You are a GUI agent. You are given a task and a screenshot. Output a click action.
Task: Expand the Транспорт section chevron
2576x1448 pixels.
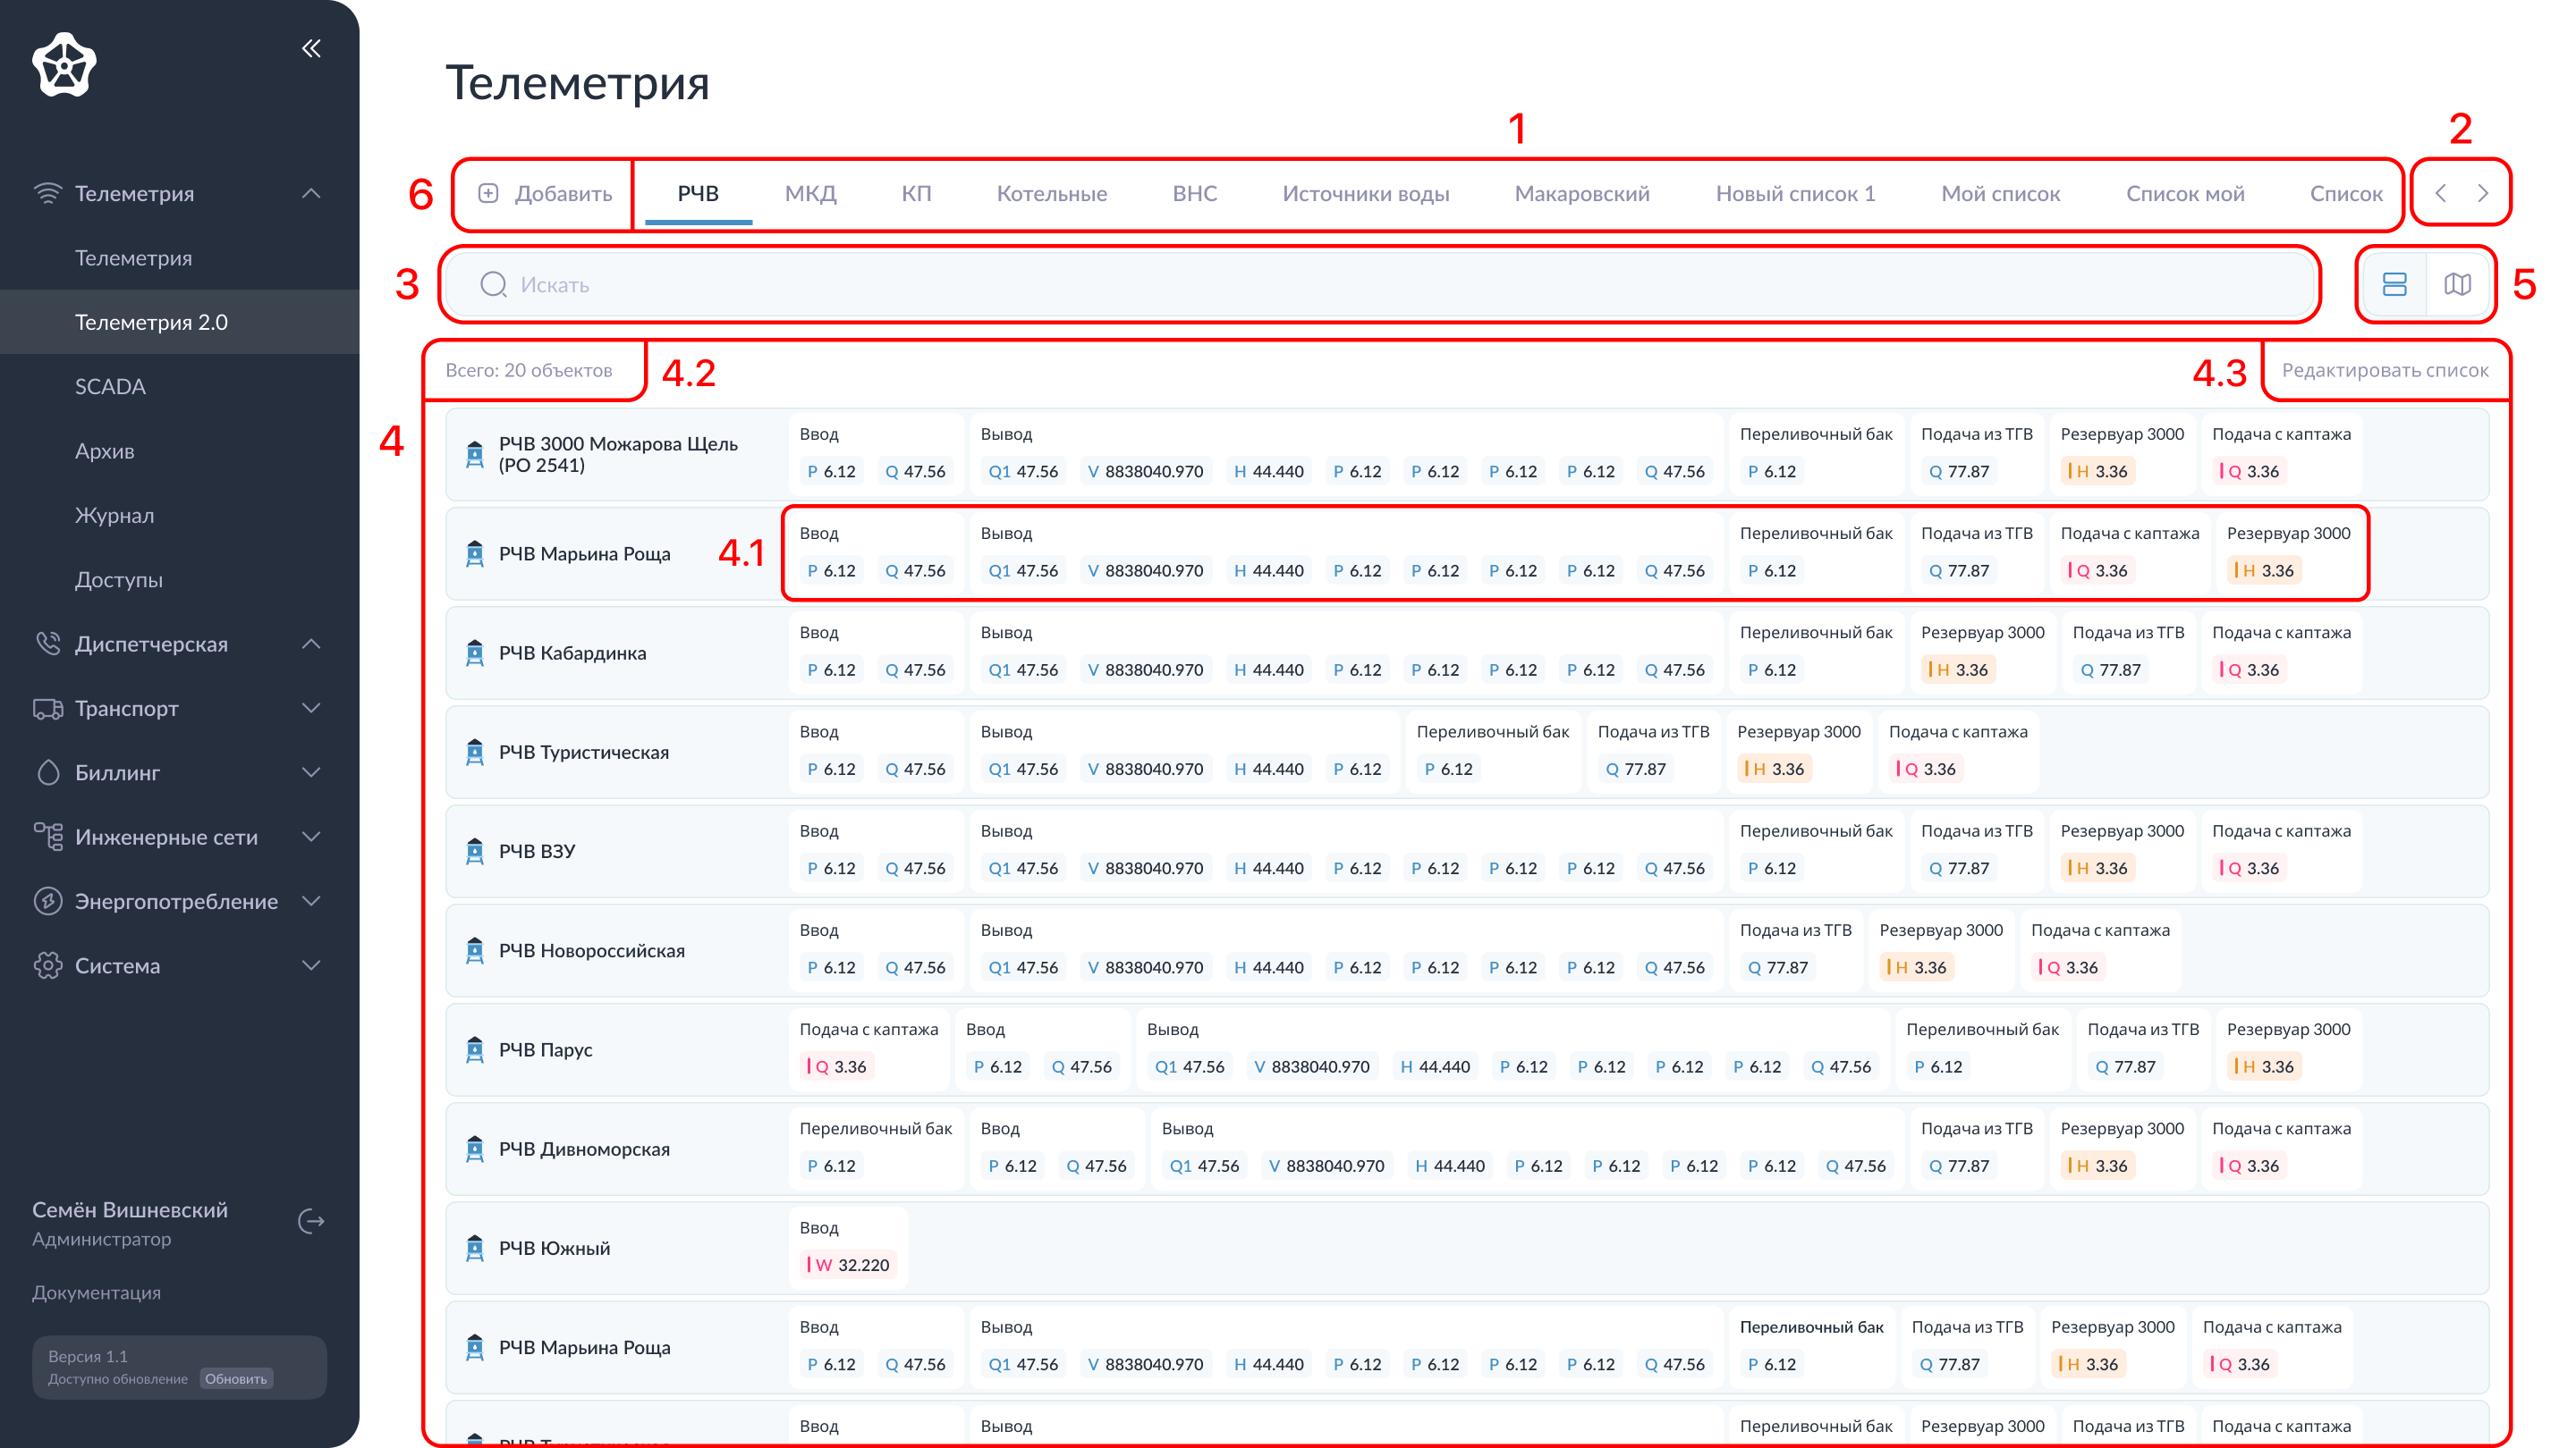(x=311, y=709)
